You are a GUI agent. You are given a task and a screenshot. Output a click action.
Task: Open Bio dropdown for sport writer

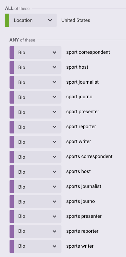click(x=37, y=142)
